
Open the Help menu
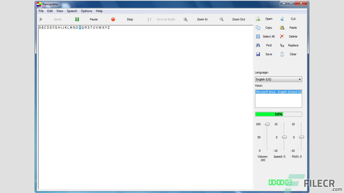click(x=99, y=11)
